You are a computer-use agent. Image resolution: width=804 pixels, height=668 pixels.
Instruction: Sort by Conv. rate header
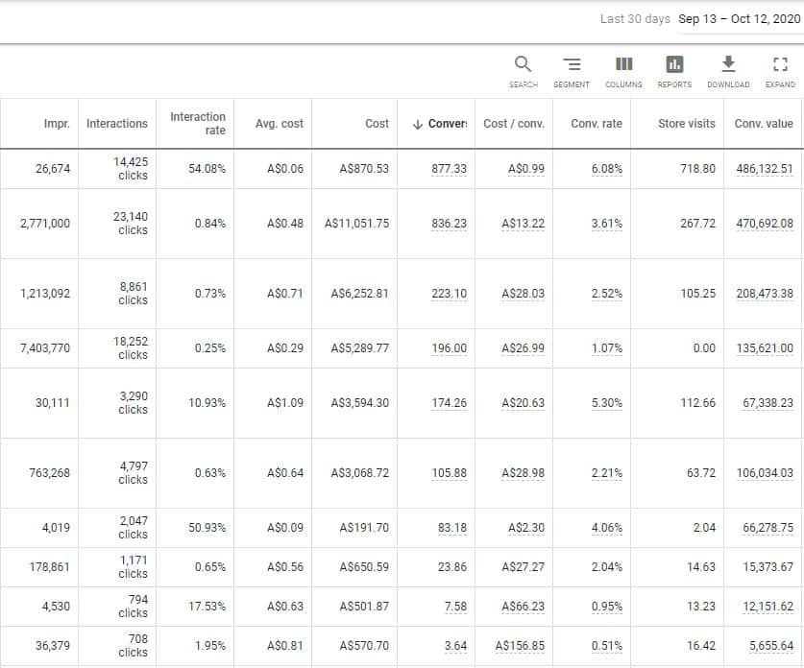(x=597, y=124)
